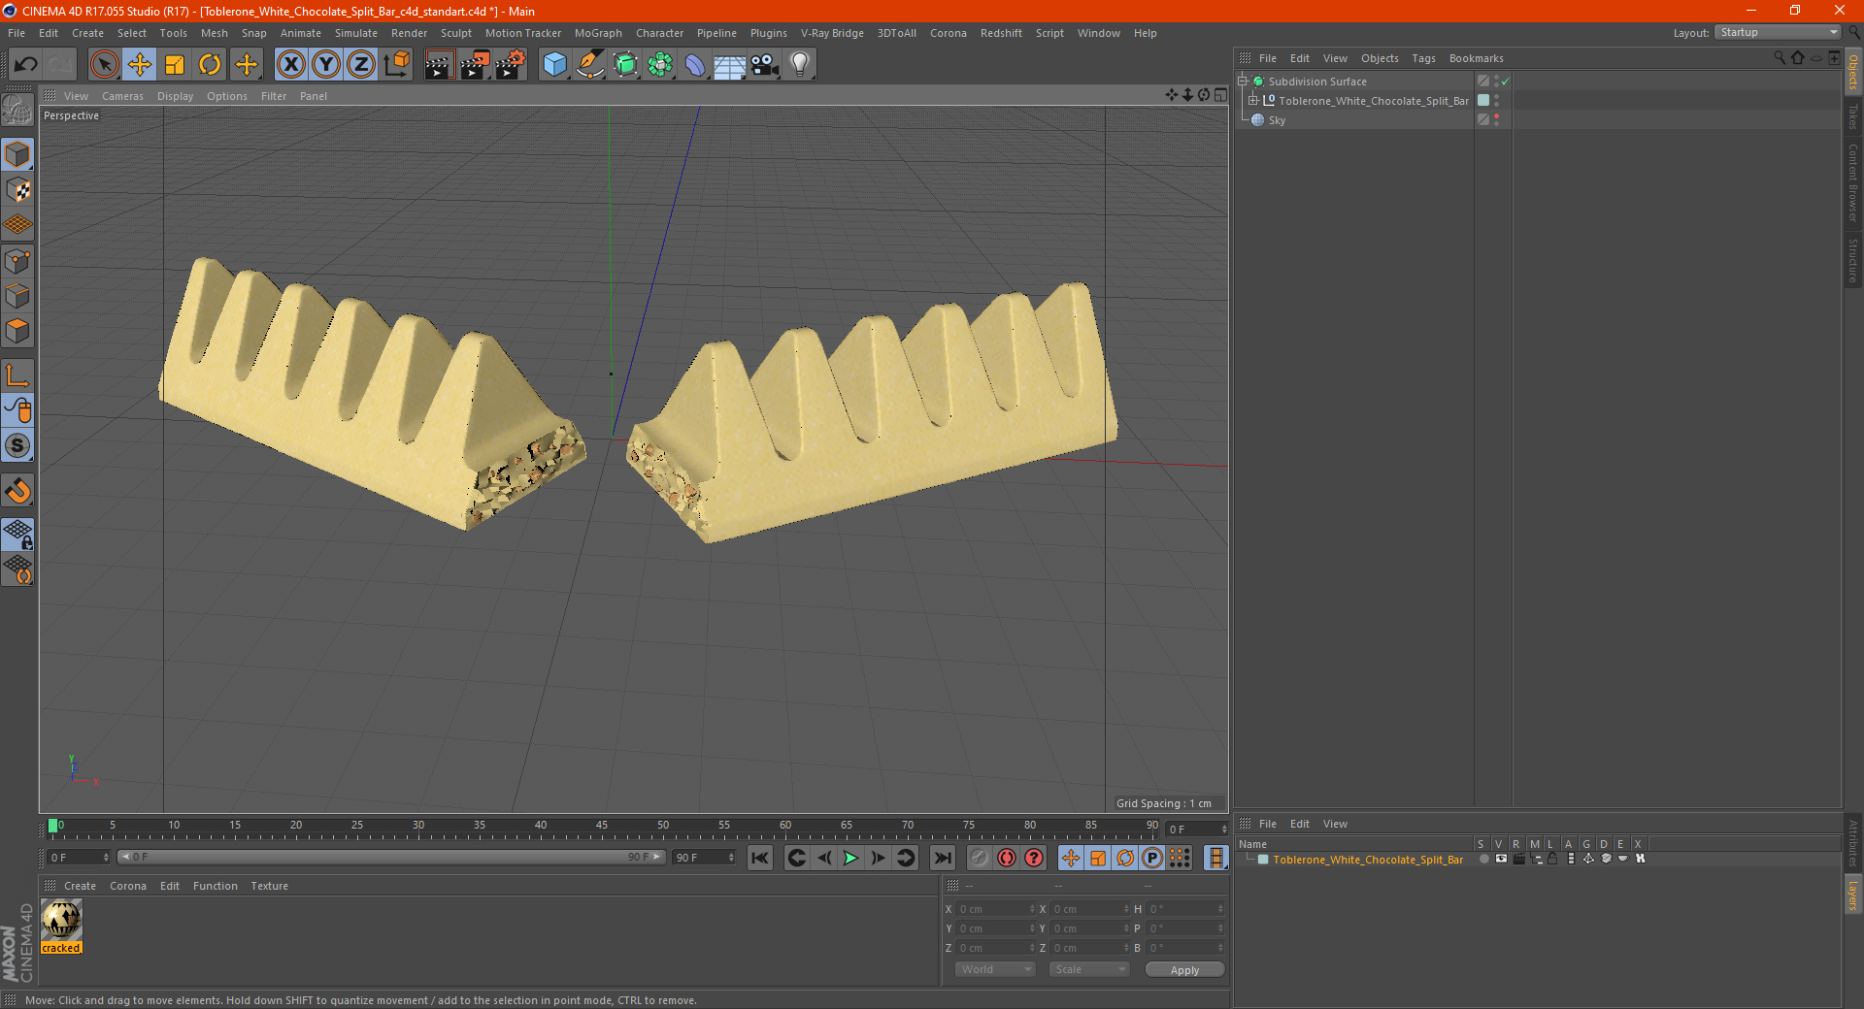This screenshot has width=1864, height=1009.
Task: Play the animation forward
Action: [850, 858]
